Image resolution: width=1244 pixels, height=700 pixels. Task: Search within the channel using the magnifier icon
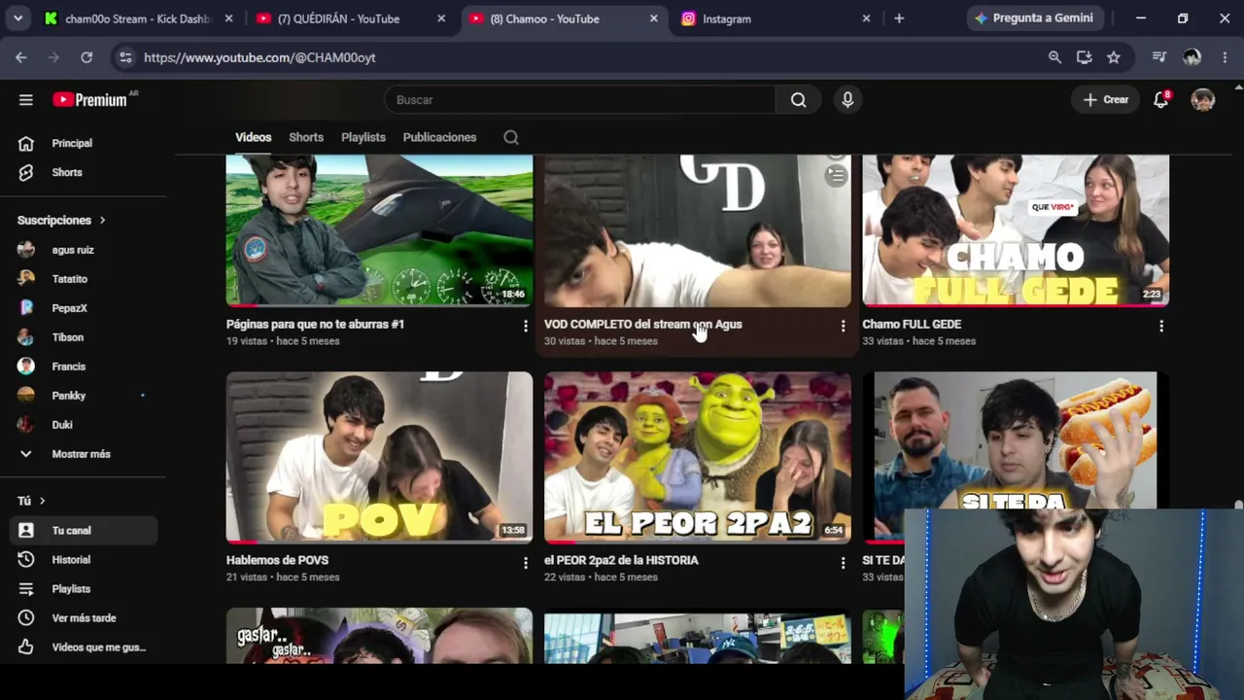[511, 137]
